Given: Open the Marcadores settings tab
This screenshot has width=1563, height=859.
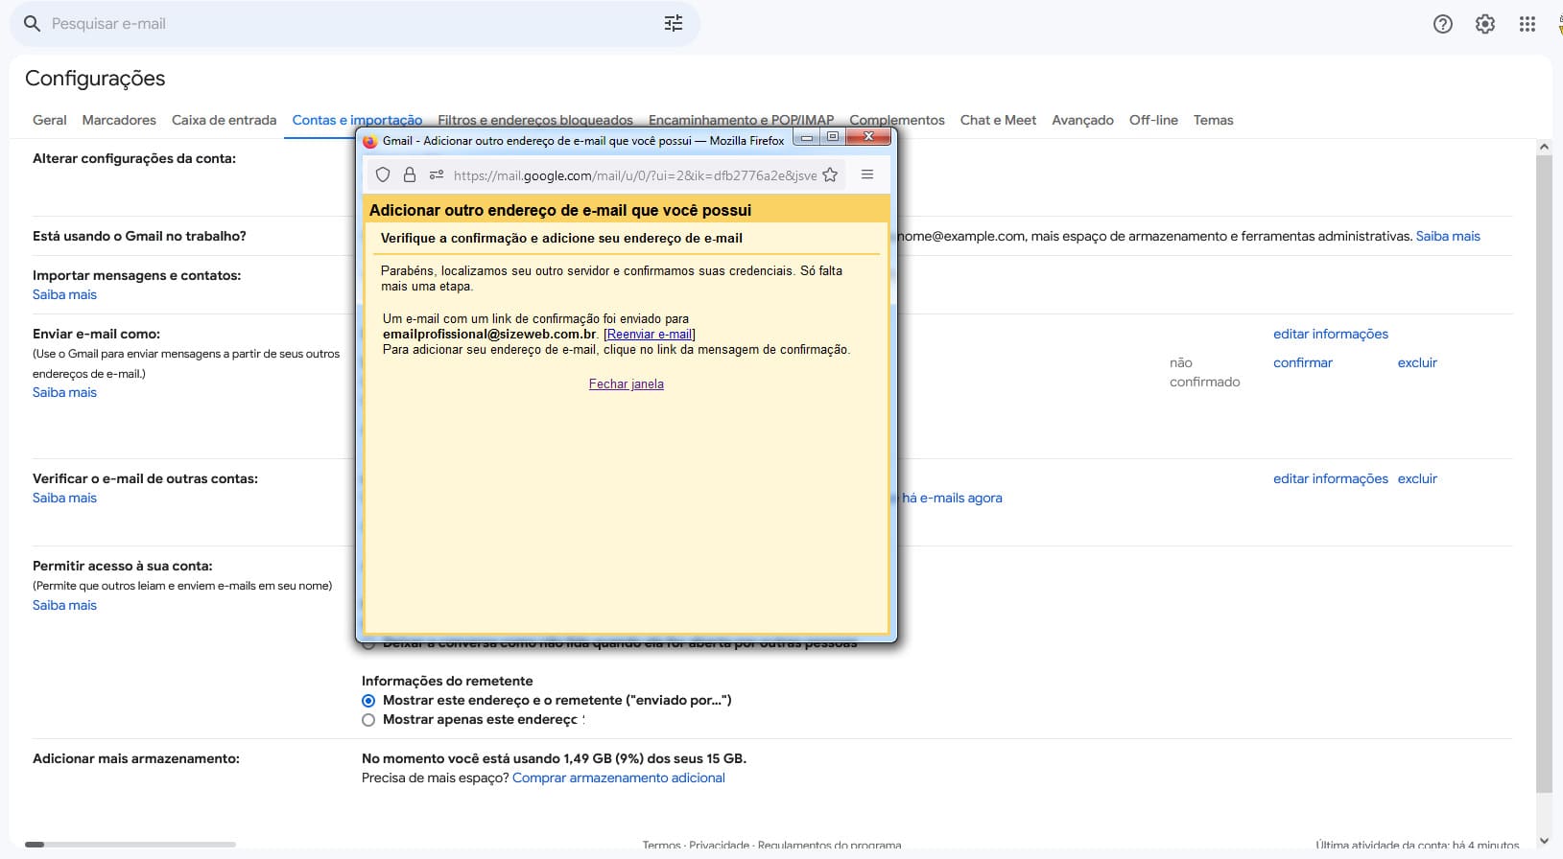Looking at the screenshot, I should [x=119, y=120].
